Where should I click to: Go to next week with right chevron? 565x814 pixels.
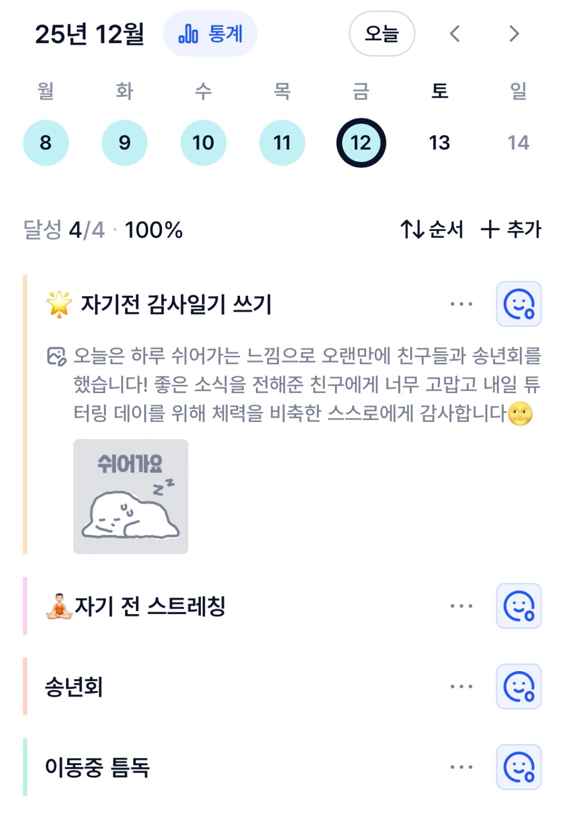(514, 34)
